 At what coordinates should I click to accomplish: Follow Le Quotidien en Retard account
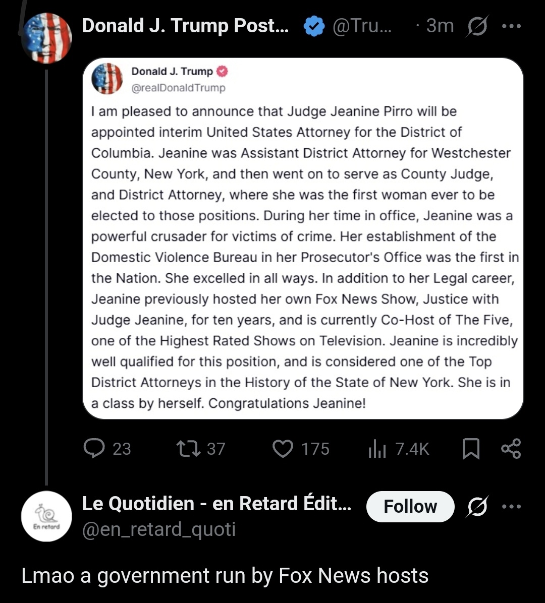(410, 506)
